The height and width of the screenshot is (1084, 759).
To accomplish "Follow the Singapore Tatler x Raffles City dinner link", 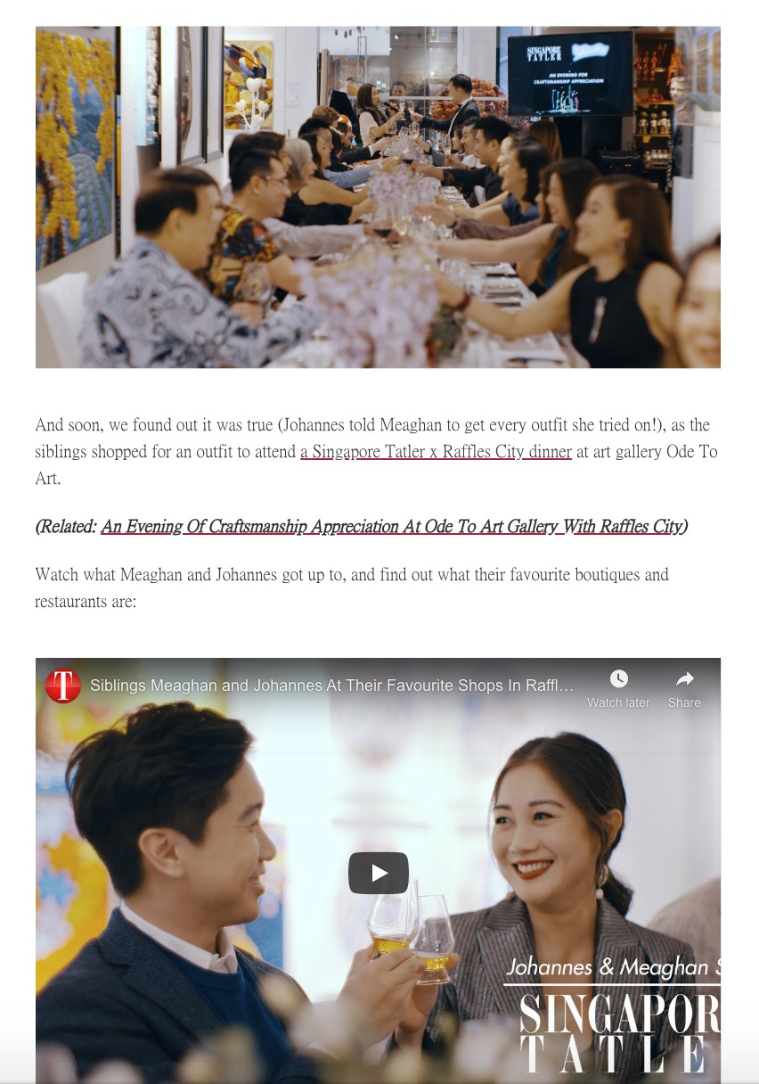I will pyautogui.click(x=436, y=452).
